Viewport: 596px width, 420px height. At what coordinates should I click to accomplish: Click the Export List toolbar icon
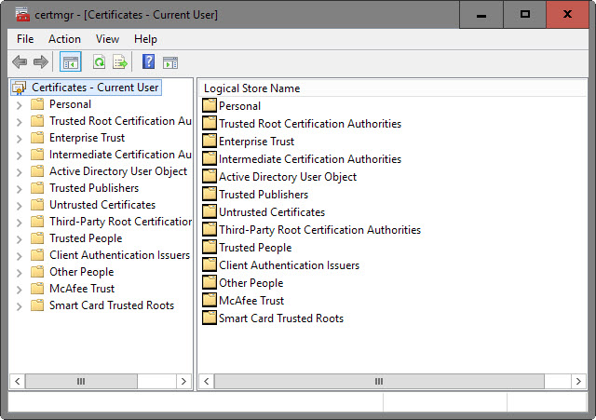click(x=120, y=62)
